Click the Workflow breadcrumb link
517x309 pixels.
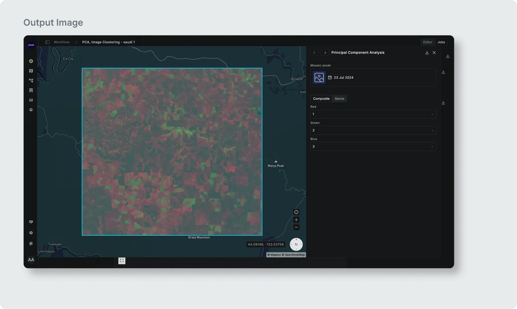point(62,42)
